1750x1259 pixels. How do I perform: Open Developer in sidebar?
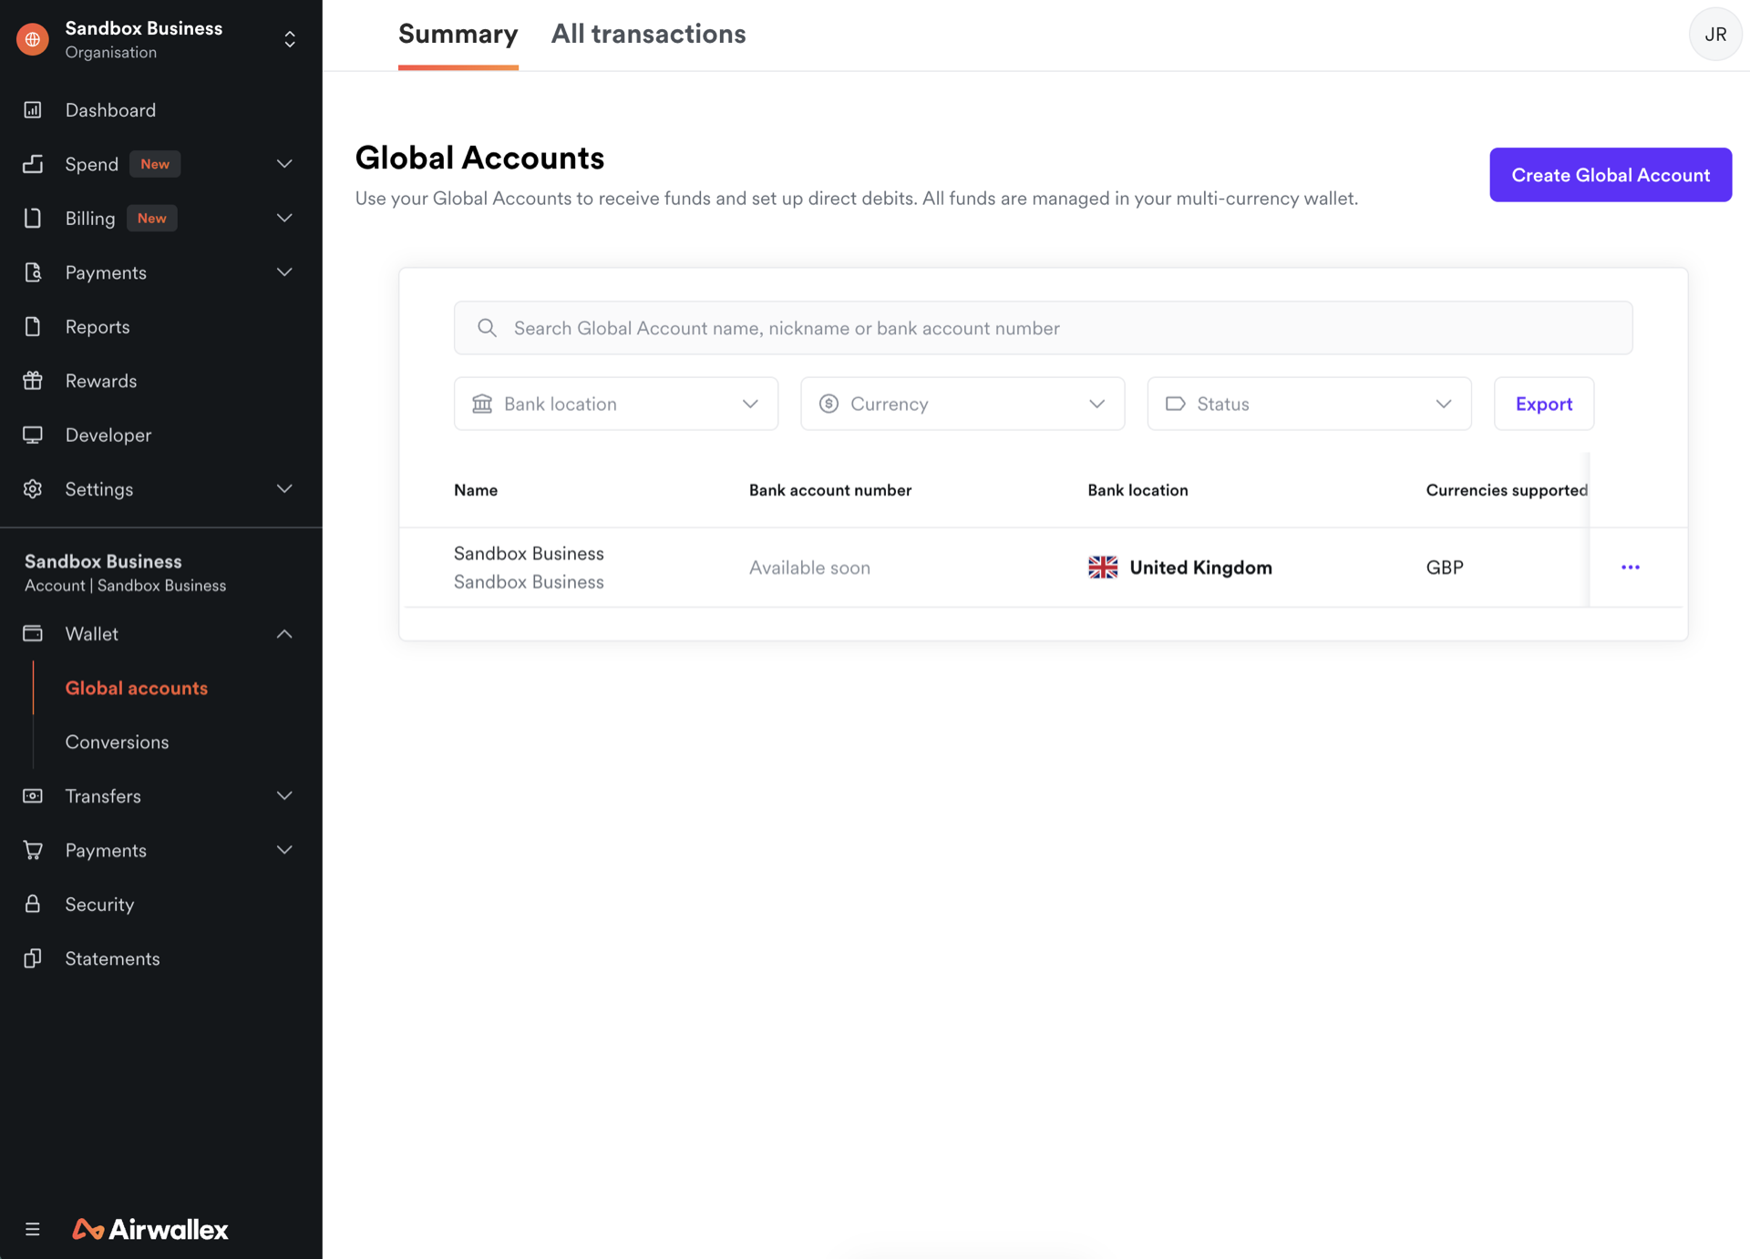[x=108, y=435]
